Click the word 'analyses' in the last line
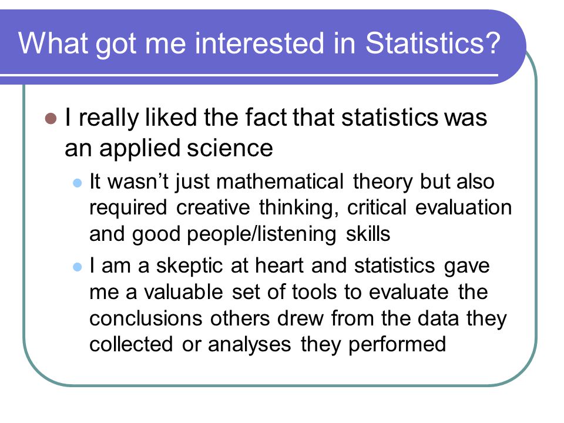Screen dimensions: 564x423 249,345
